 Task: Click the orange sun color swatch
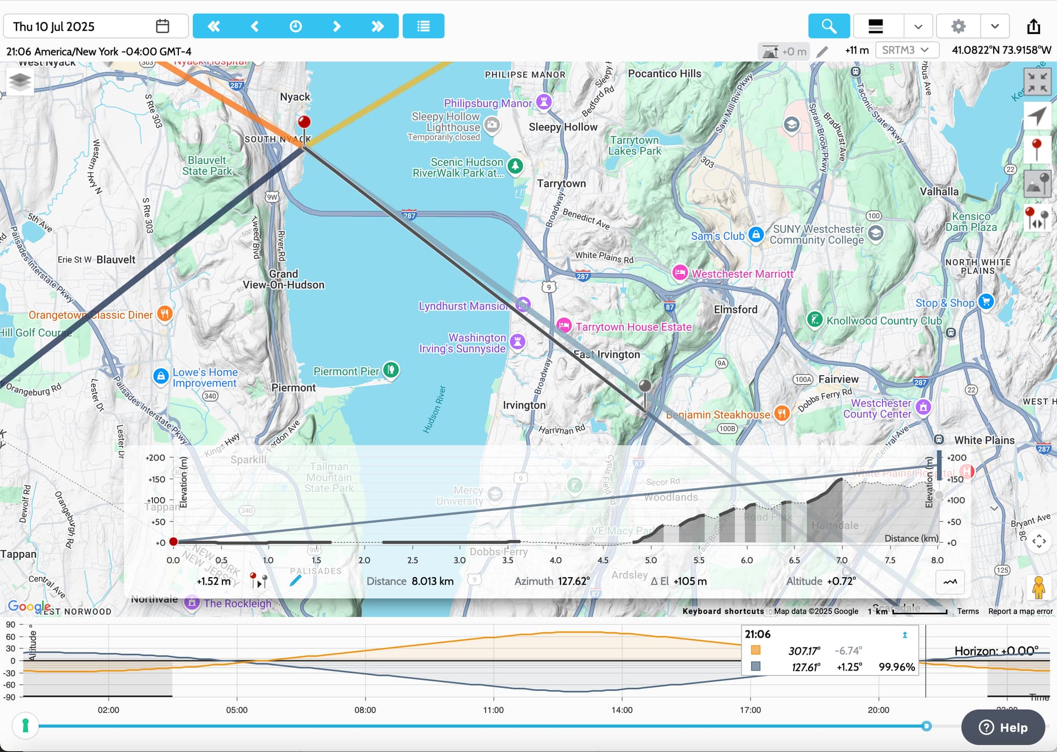(756, 650)
